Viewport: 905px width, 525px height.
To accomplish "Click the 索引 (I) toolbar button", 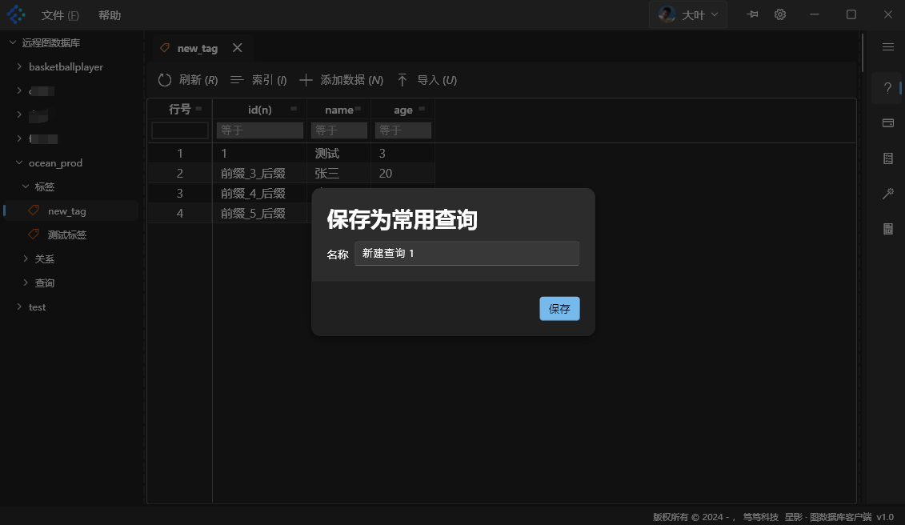I will 258,80.
